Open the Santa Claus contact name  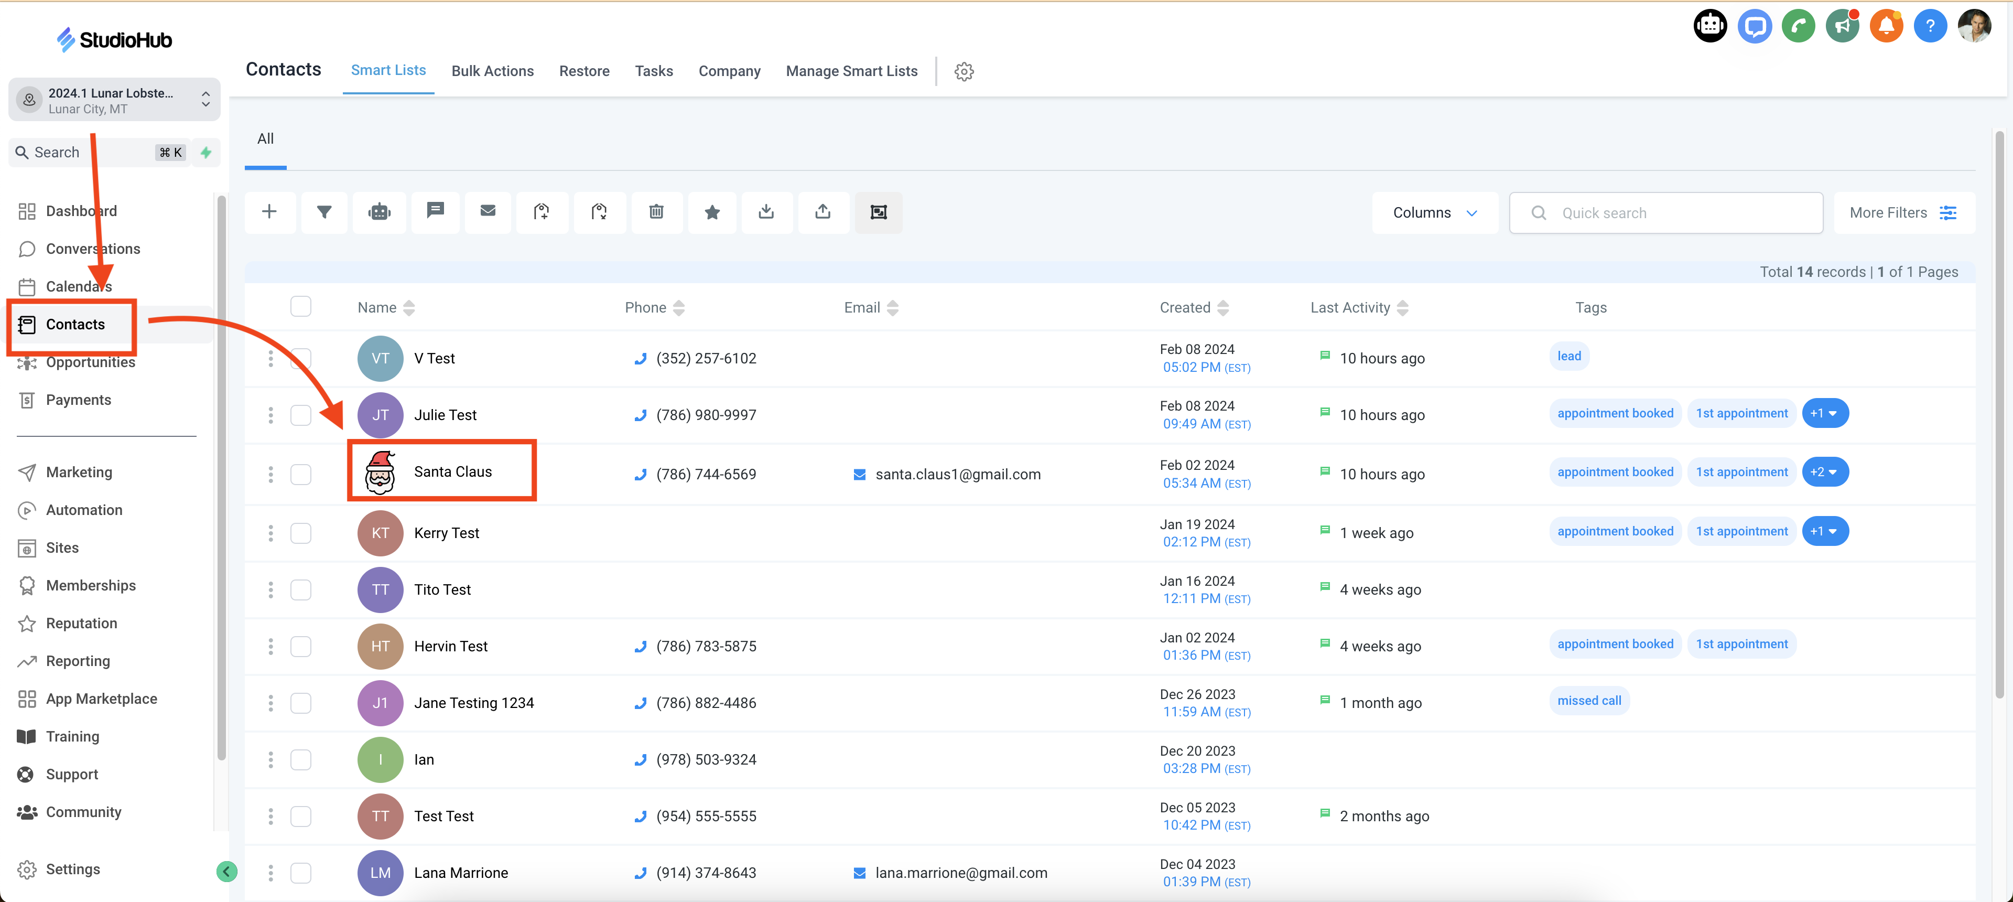[452, 471]
